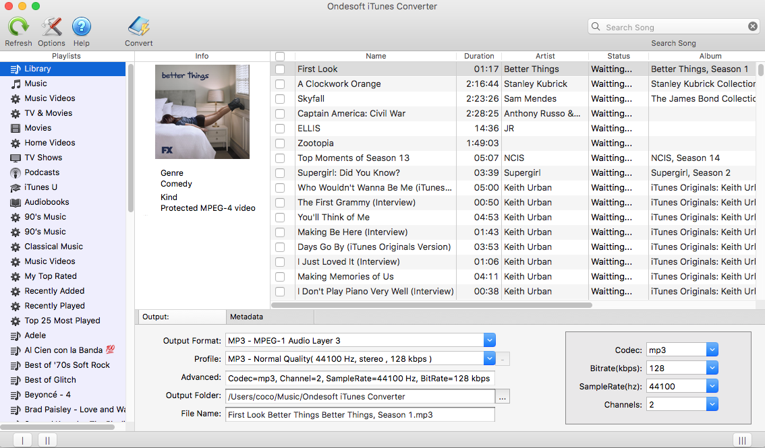Click the Playlists sidebar vertical scrollbar
Screen dimensions: 765x448
coord(130,139)
